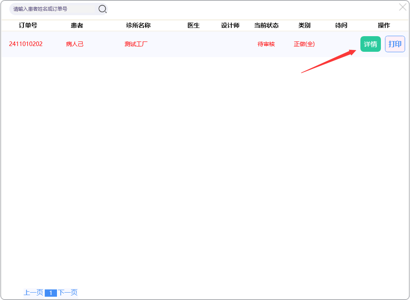
Task: Click the 患者 column header
Action: tap(77, 25)
